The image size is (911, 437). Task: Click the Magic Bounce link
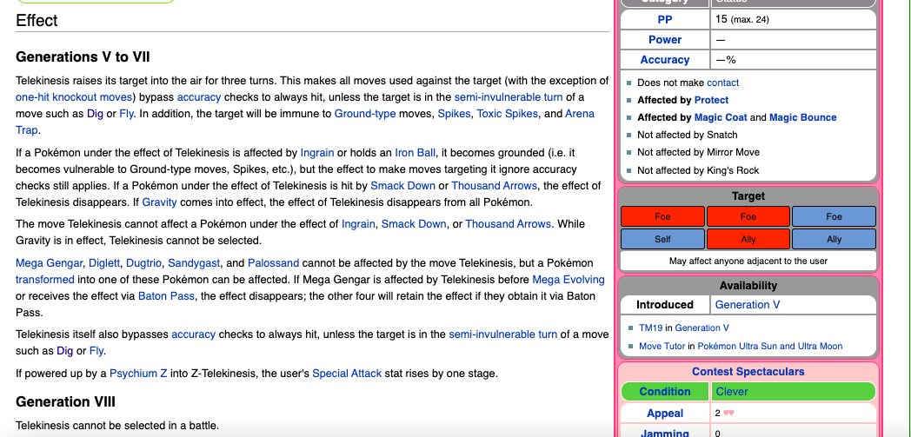(x=802, y=117)
